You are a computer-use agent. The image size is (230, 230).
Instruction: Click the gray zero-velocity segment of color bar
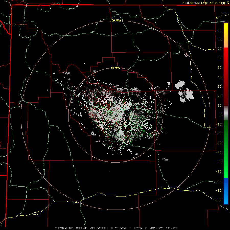click(226, 113)
